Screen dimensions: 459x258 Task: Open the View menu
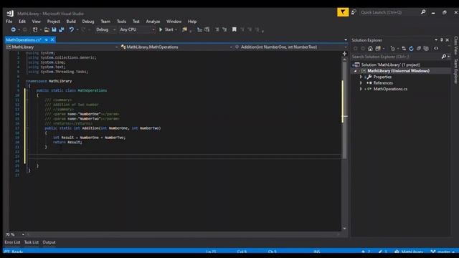[x=37, y=21]
